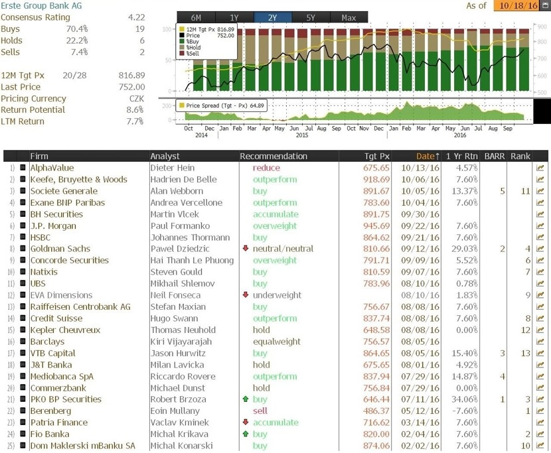This screenshot has height=453, width=551.
Task: Sort by the Rank column header
Action: click(520, 157)
